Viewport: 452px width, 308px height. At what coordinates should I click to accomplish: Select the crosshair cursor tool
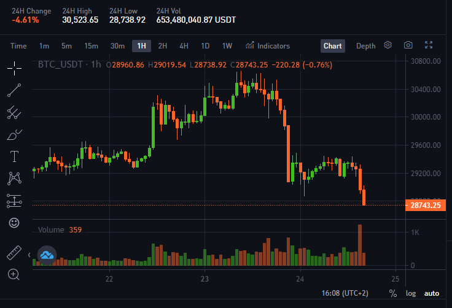pos(14,68)
